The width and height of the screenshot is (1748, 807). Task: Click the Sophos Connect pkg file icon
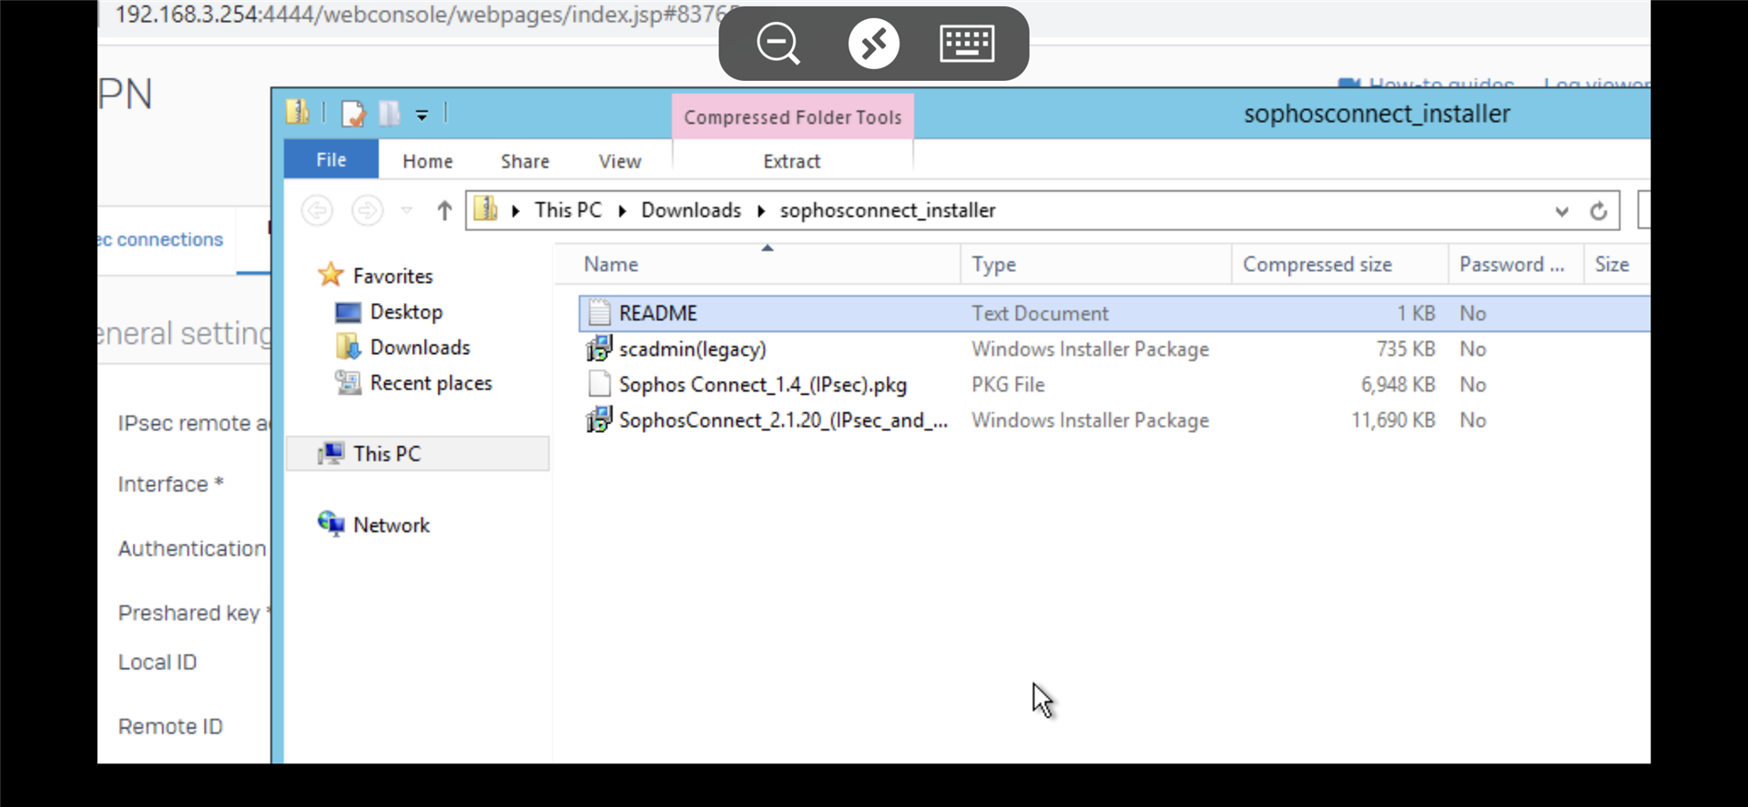click(x=599, y=384)
